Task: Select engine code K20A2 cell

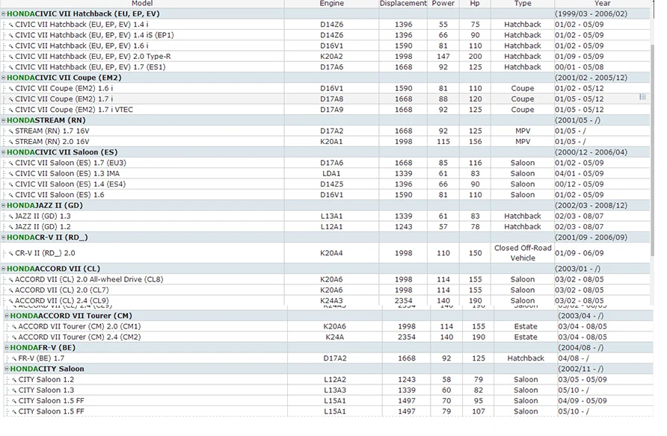Action: (x=331, y=57)
